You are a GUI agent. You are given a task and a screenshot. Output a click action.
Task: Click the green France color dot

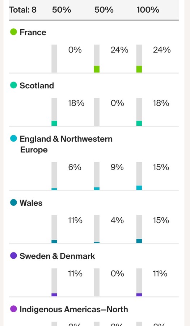click(13, 32)
